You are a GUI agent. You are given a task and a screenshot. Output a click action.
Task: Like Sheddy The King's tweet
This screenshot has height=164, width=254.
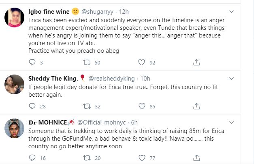[142, 106]
